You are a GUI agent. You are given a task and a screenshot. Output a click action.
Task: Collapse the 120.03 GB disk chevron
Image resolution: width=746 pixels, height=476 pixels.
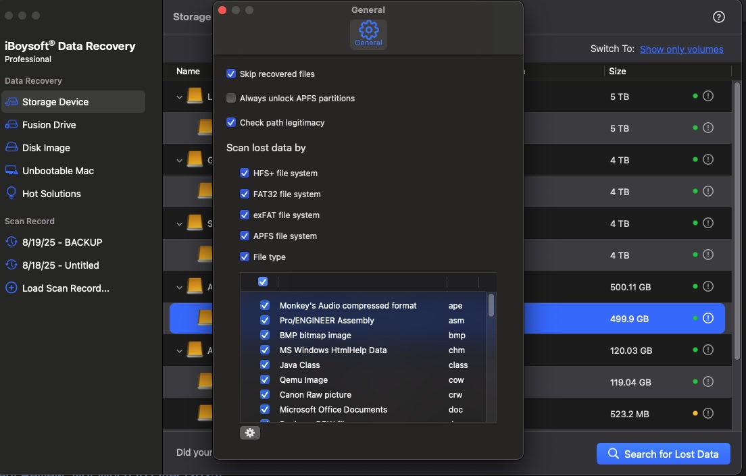click(x=179, y=351)
